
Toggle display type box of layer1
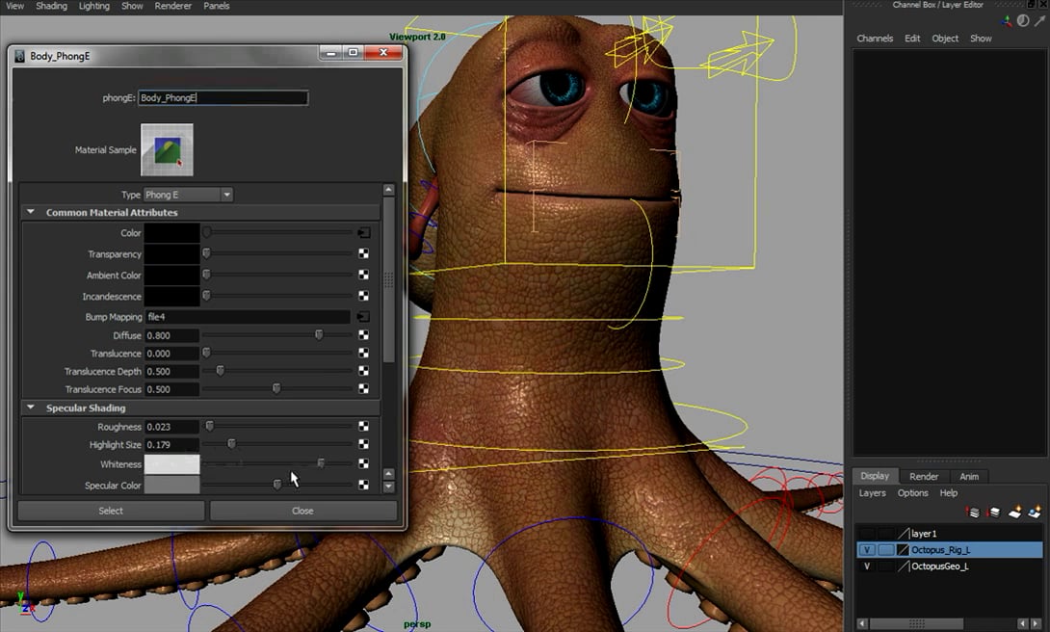point(886,534)
